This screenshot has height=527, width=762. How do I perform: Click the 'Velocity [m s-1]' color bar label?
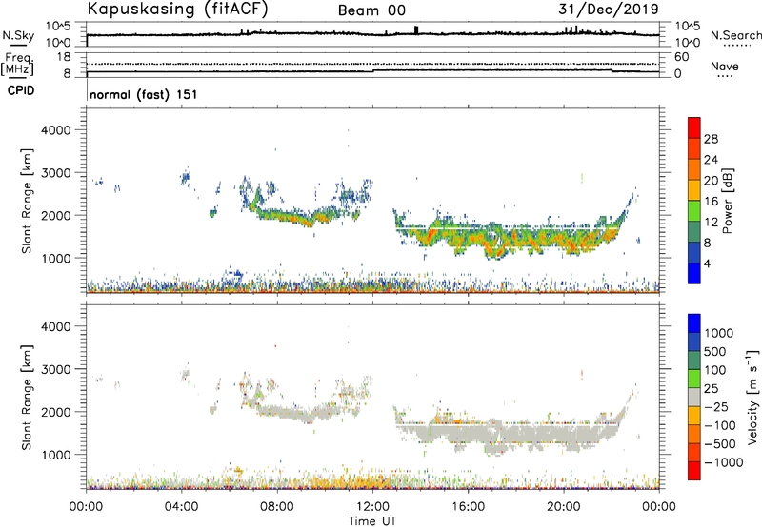click(753, 397)
